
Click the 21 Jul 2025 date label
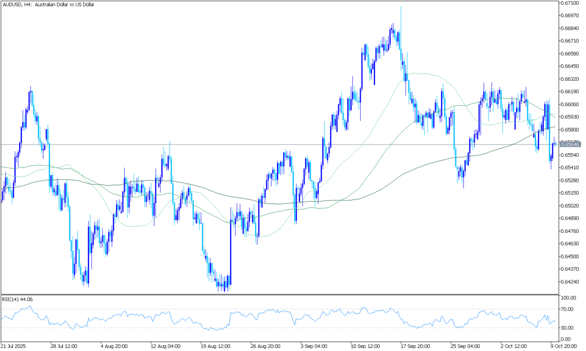click(x=13, y=346)
